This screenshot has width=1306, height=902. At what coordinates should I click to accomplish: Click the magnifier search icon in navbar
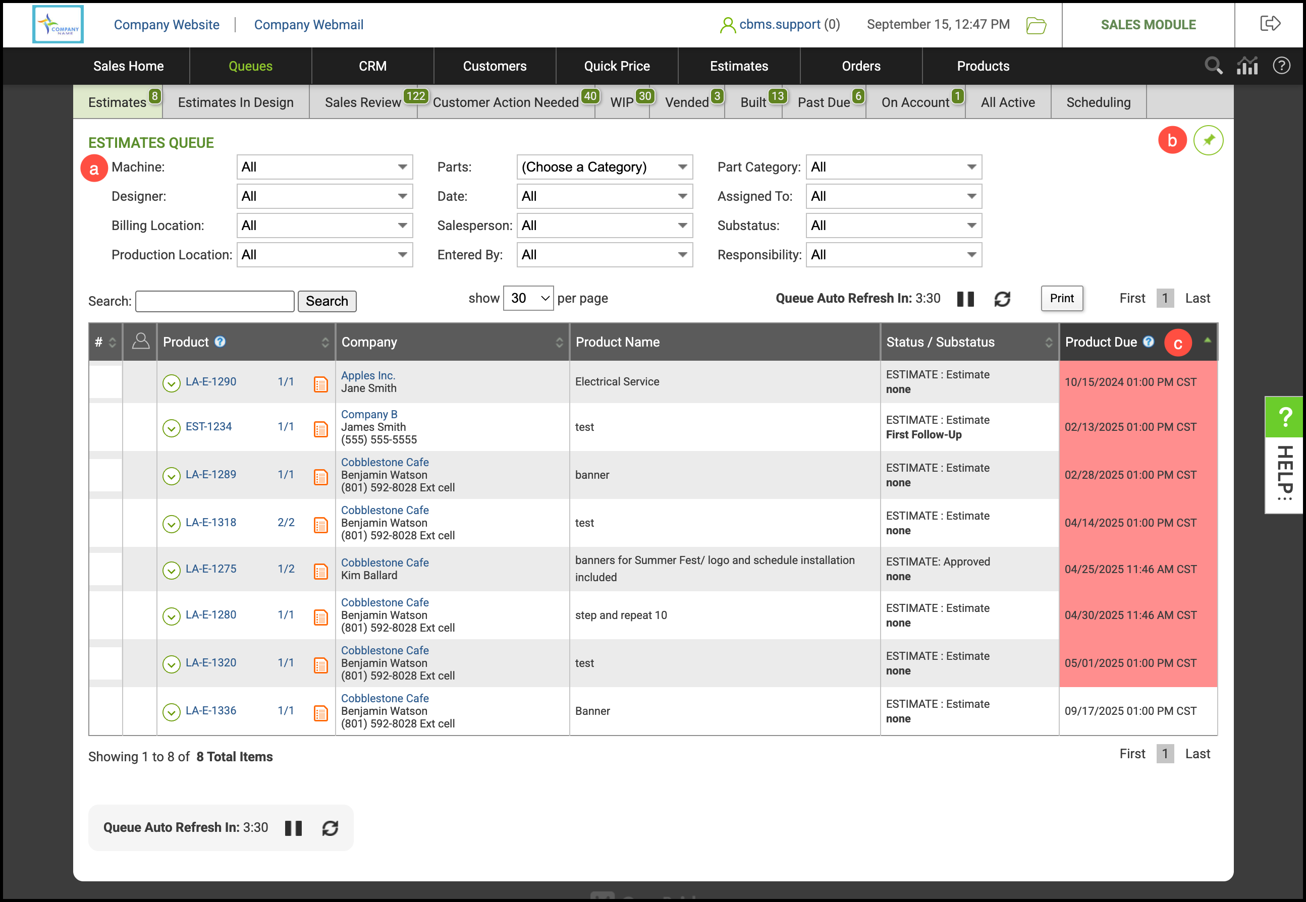point(1213,66)
